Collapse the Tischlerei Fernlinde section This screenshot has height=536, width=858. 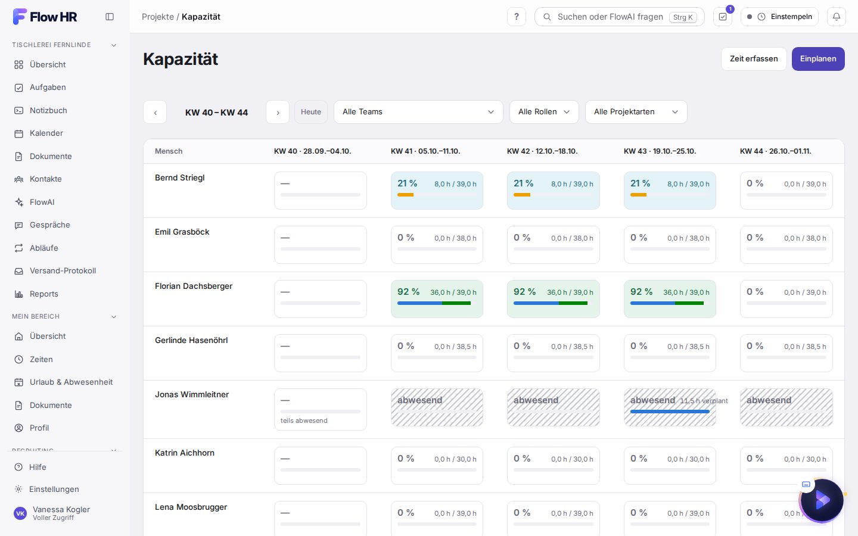point(65,45)
